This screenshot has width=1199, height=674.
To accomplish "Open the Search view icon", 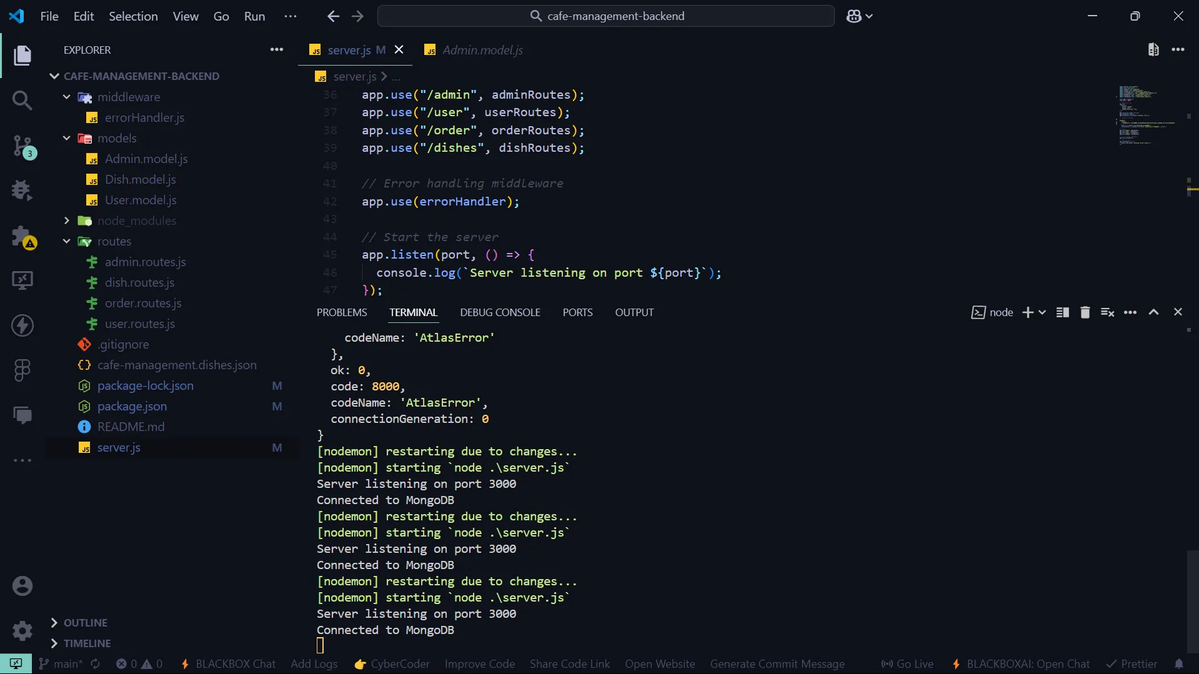I will pos(22,100).
